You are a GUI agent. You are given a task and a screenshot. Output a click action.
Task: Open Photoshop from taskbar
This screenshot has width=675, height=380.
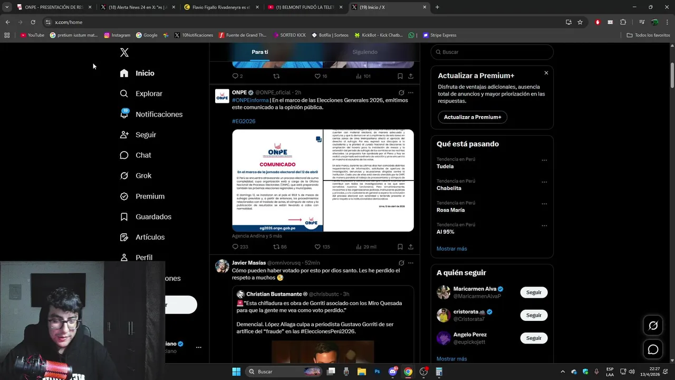tap(377, 372)
